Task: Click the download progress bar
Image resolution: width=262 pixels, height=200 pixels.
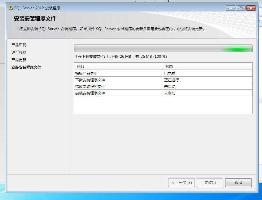Action: tap(163, 48)
